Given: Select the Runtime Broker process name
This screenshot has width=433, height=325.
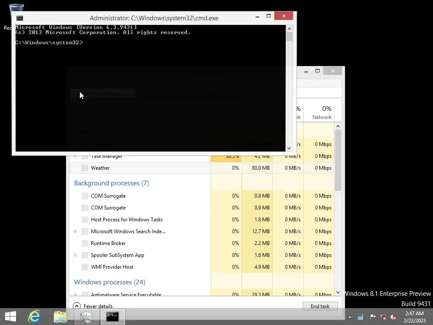Looking at the screenshot, I should click(108, 243).
